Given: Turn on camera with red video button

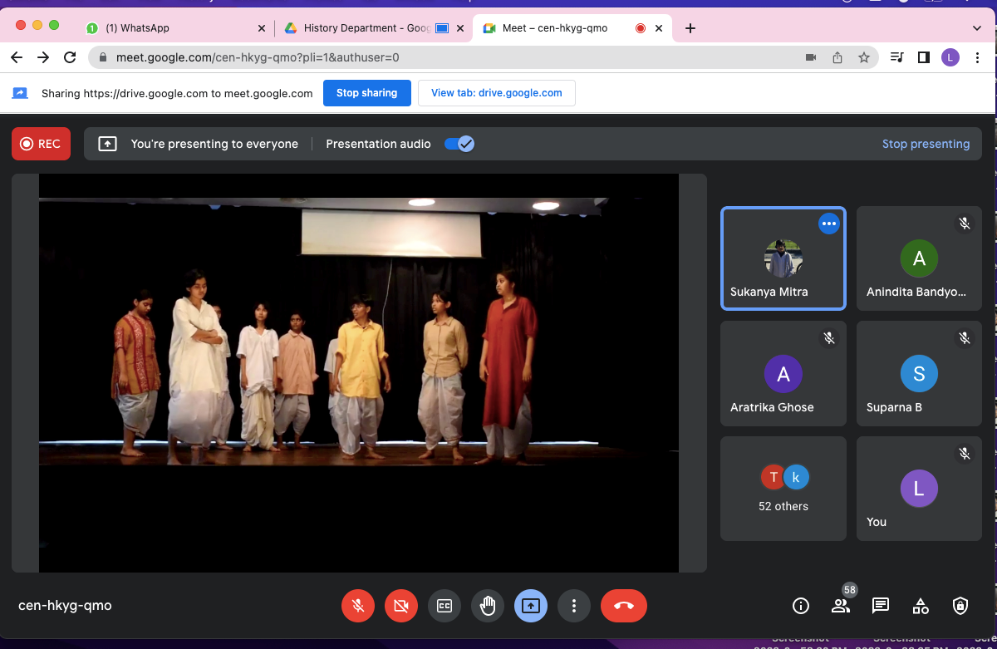Looking at the screenshot, I should tap(401, 606).
